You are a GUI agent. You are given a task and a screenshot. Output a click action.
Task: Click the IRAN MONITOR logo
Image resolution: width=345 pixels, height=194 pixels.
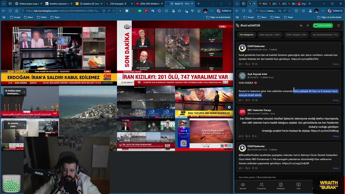pyautogui.click(x=248, y=26)
